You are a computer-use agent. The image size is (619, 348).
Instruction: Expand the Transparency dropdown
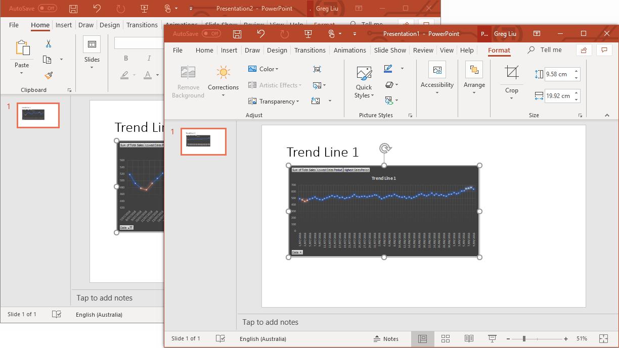click(273, 101)
